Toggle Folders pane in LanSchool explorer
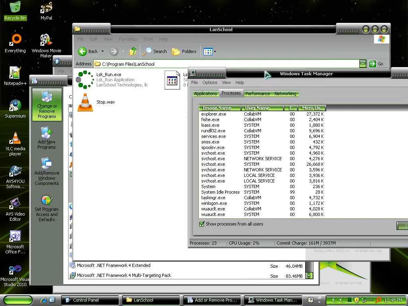 184,51
